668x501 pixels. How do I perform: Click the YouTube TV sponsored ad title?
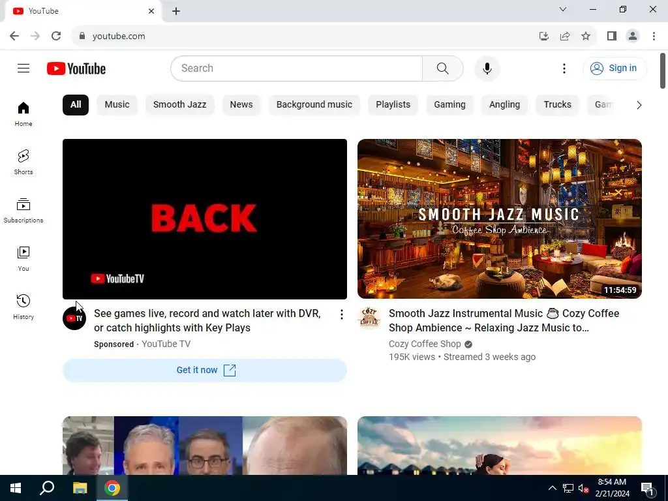(207, 320)
